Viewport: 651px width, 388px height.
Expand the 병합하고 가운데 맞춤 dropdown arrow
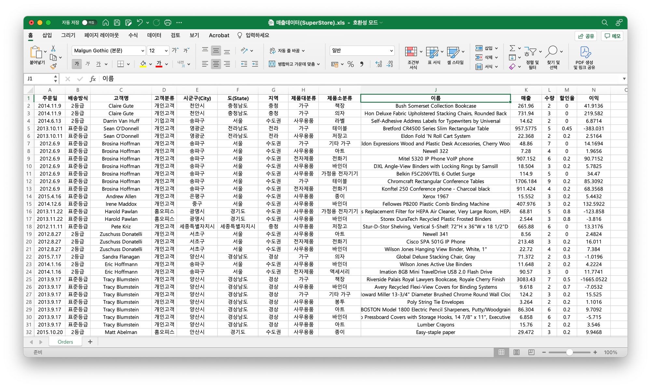[x=318, y=64]
